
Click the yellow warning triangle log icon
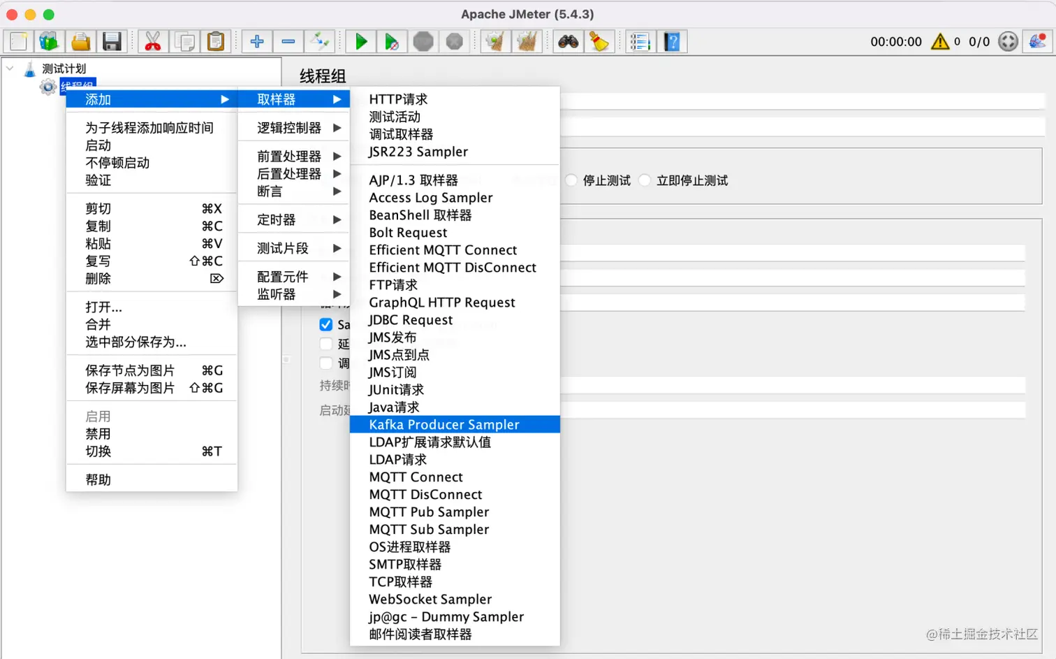940,42
